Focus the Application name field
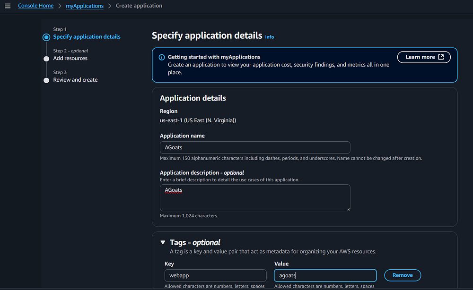This screenshot has height=290, width=473. pos(255,147)
